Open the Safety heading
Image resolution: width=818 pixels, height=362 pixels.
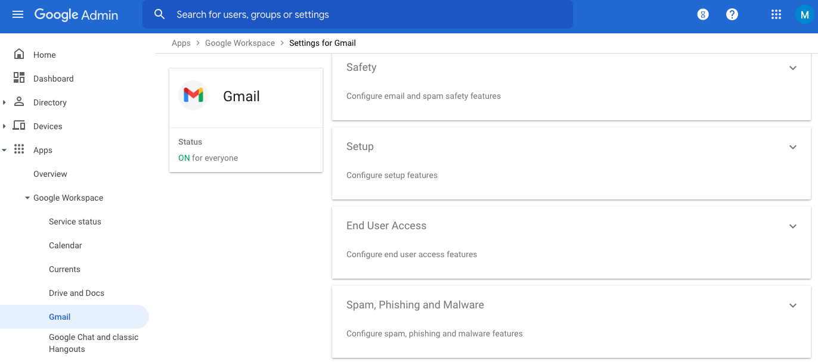pyautogui.click(x=361, y=67)
